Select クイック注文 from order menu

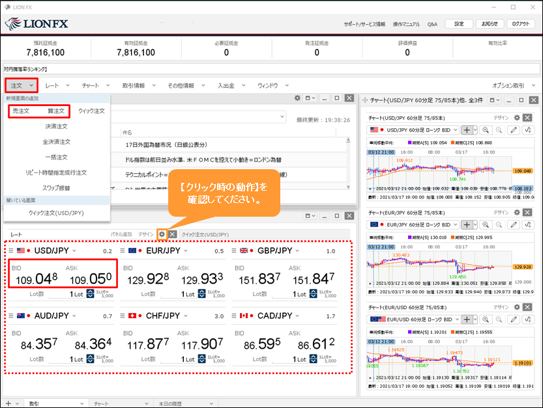91,111
